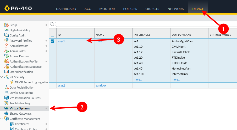Collapse the Certificate Management tree node
237x130 pixels.
click(x=2, y=119)
